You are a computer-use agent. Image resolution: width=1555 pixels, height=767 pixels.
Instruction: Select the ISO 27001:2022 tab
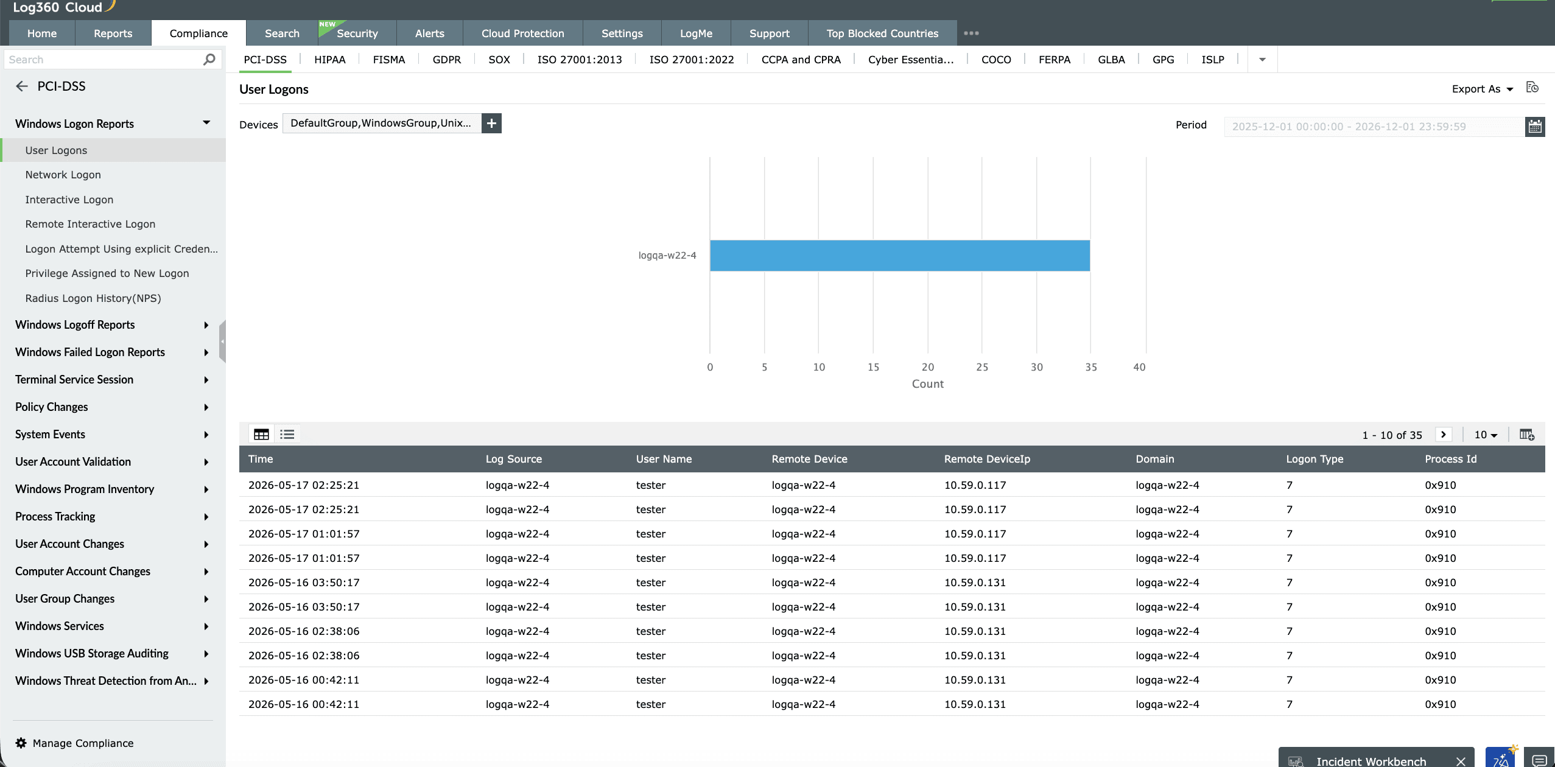coord(692,60)
